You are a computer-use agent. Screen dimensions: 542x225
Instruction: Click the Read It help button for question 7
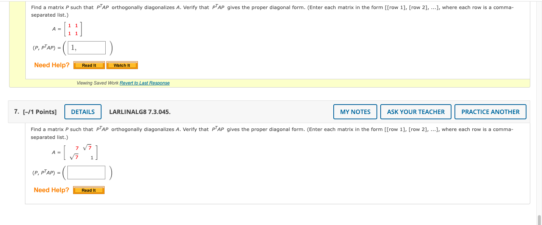(89, 190)
